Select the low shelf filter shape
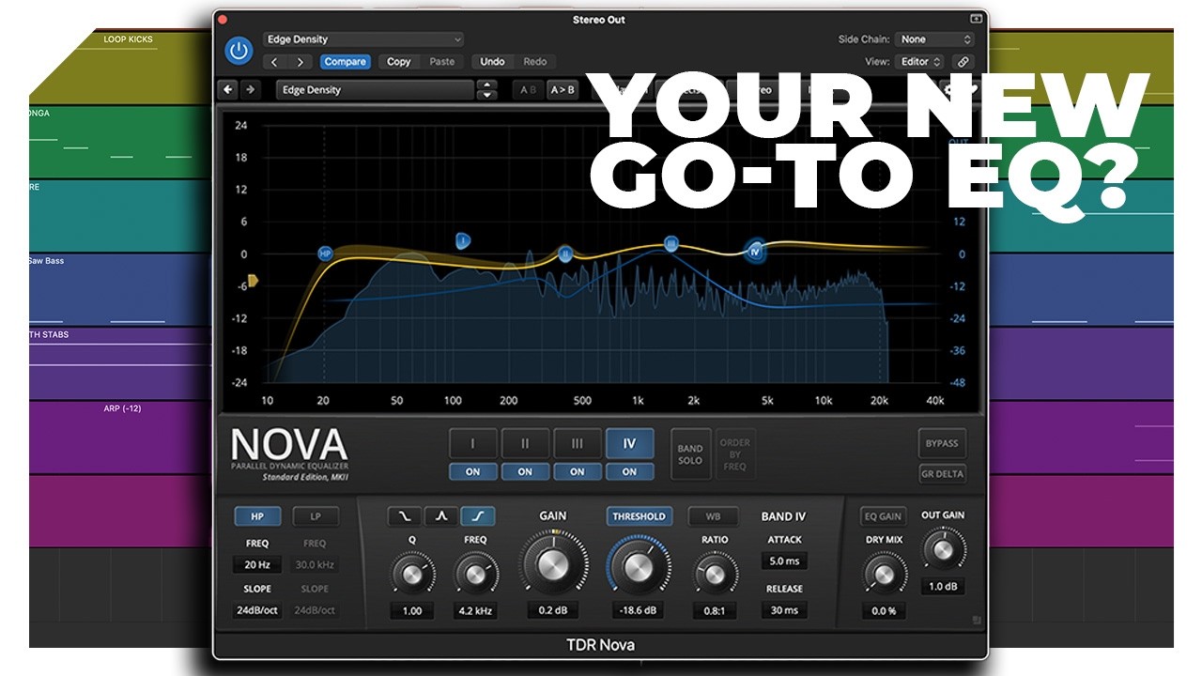This screenshot has width=1202, height=676. coord(406,516)
